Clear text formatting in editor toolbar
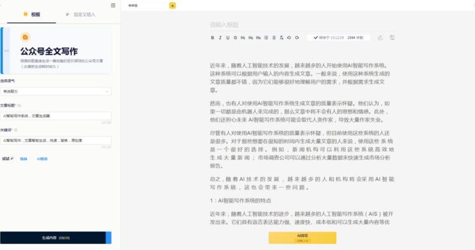Screen dimensions: 475x250 click(282, 37)
